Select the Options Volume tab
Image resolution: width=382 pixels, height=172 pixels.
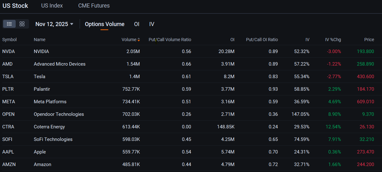tap(104, 24)
